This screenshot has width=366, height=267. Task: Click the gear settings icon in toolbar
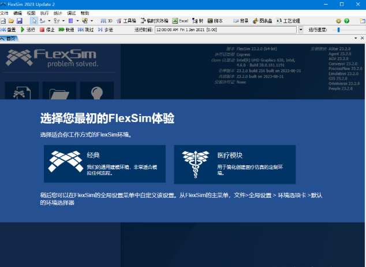pos(338,21)
